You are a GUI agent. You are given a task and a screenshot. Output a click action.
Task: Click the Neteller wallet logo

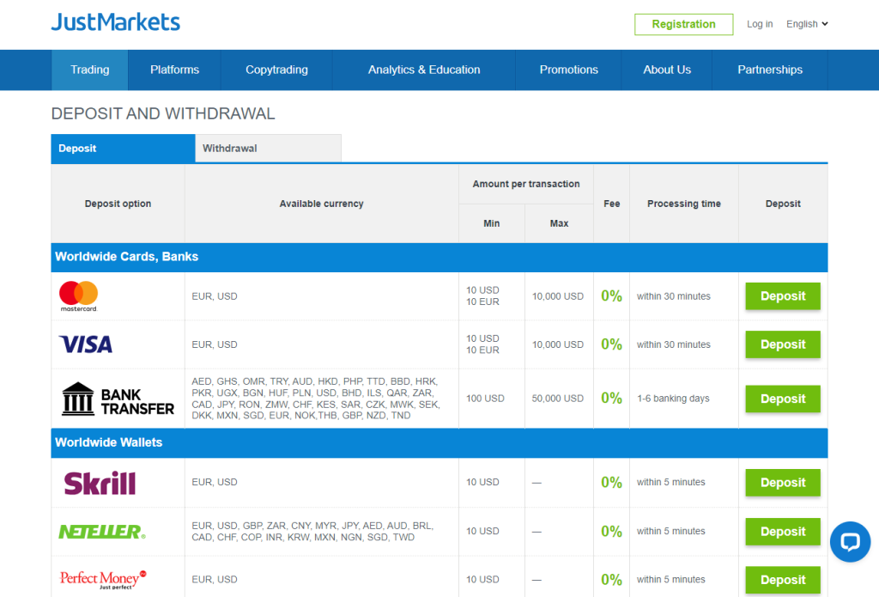click(x=101, y=532)
